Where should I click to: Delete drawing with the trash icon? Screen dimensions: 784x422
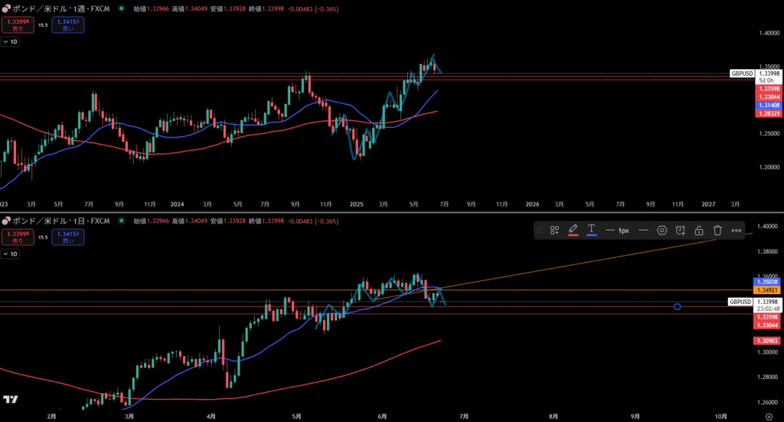(717, 231)
